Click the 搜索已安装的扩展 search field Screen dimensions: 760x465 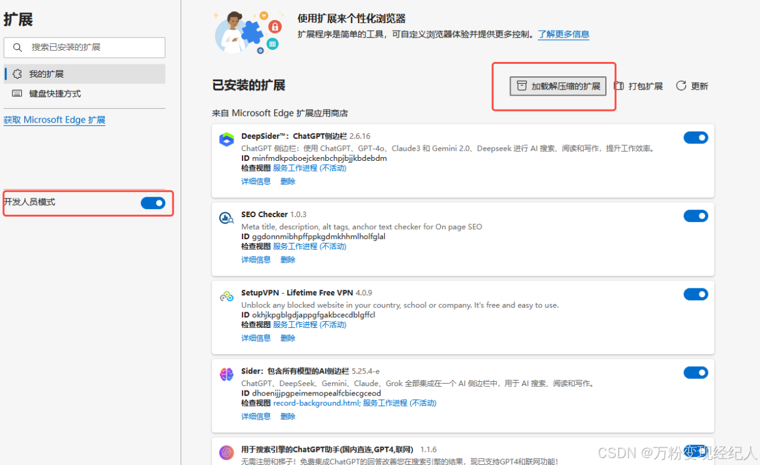pos(85,48)
